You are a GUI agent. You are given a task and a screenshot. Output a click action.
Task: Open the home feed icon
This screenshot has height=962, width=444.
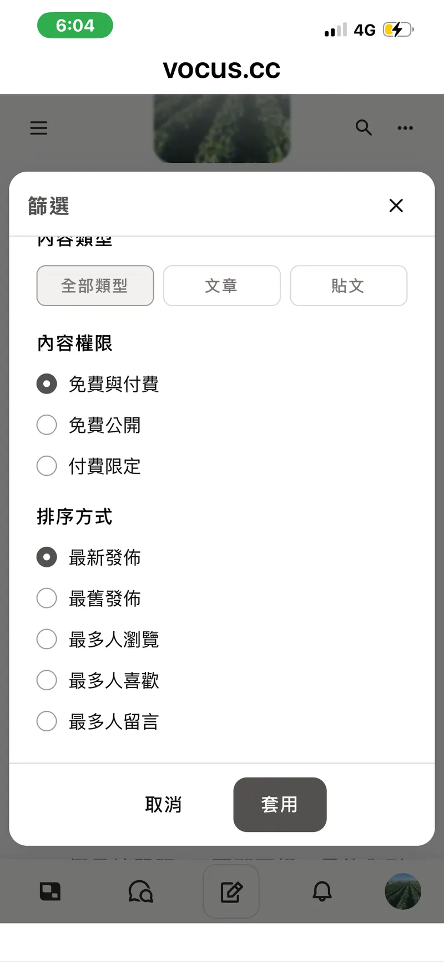point(50,892)
